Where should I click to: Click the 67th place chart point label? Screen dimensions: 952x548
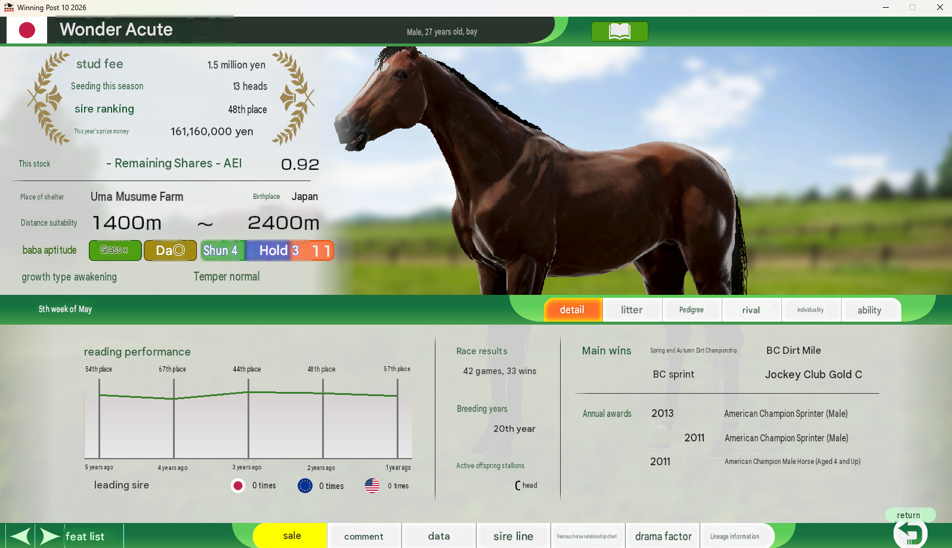[172, 369]
